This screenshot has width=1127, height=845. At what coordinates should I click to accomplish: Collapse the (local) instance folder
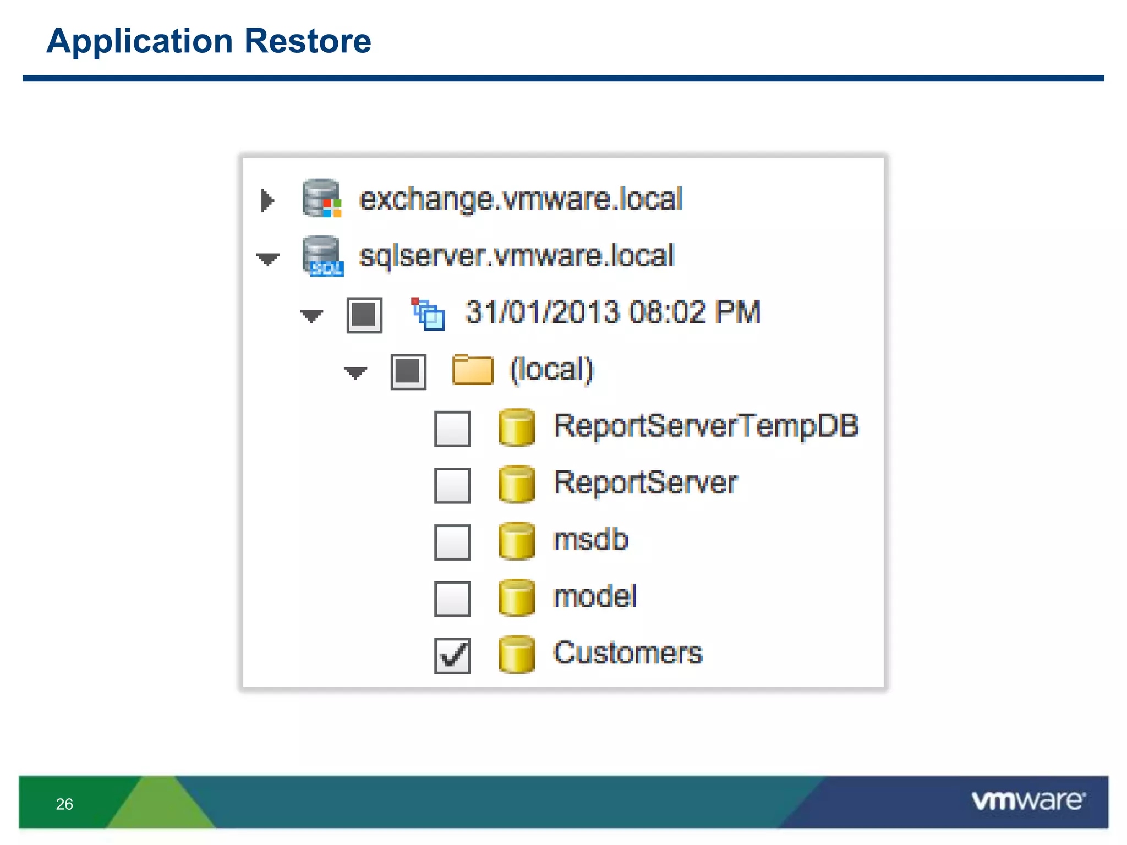click(x=355, y=373)
